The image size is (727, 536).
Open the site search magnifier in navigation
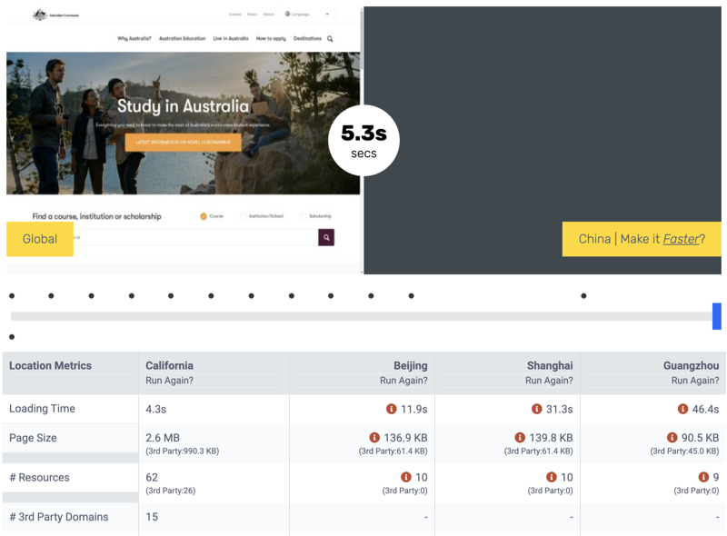[x=330, y=39]
